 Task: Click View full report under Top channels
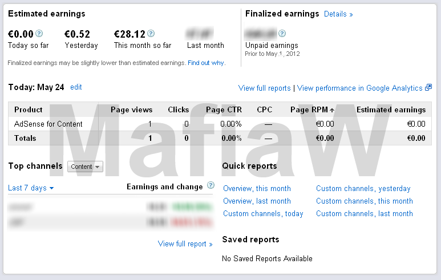(185, 244)
